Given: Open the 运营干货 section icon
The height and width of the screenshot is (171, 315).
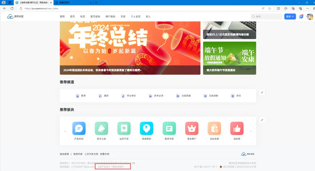Looking at the screenshot, I should tap(124, 129).
